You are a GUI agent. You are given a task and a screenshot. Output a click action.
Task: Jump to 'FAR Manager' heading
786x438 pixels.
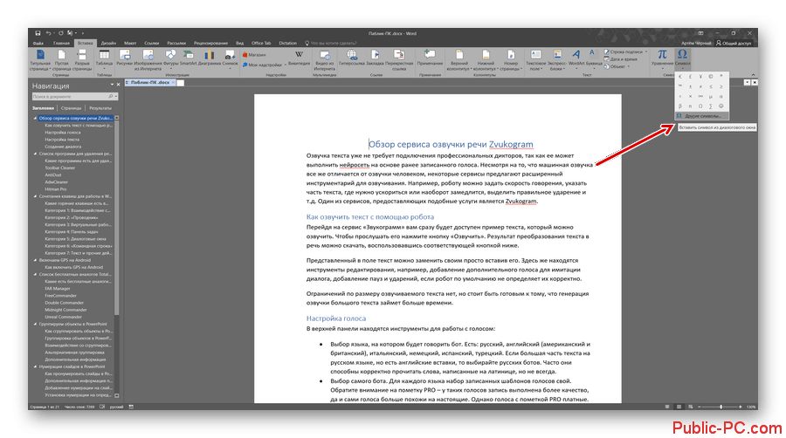58,289
